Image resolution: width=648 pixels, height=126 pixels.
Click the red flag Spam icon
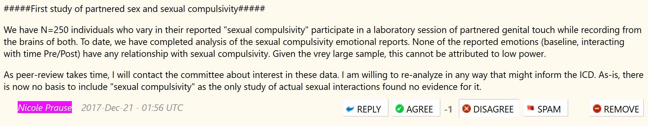[x=530, y=108]
